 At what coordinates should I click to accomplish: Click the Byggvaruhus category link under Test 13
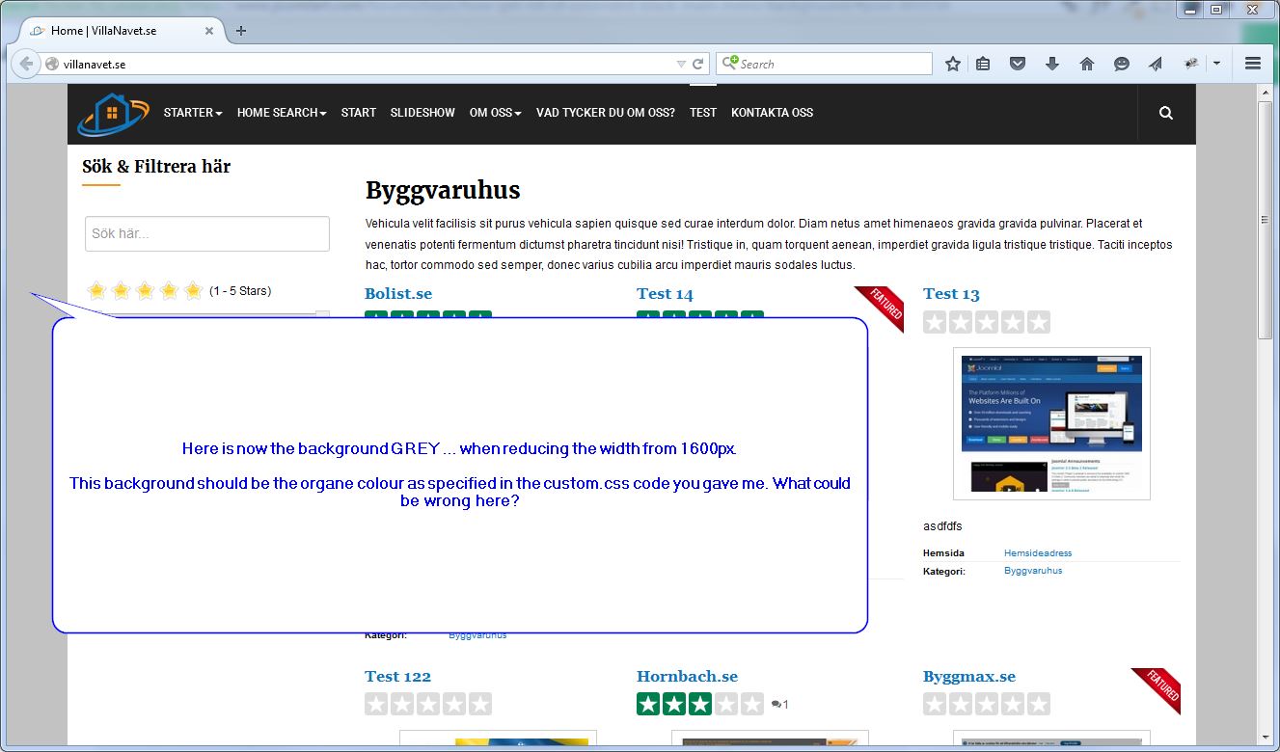tap(1033, 571)
